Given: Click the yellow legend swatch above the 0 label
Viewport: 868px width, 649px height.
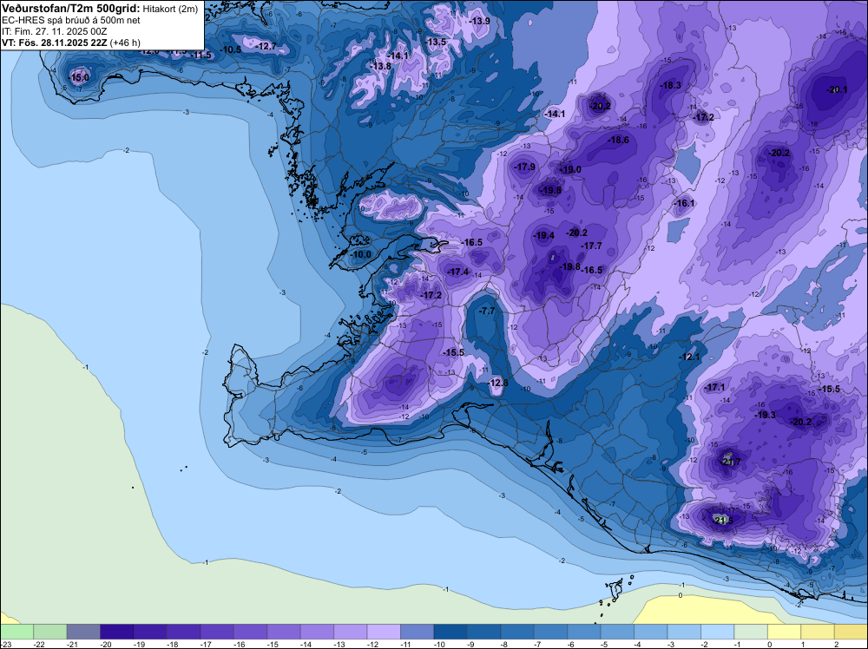Looking at the screenshot, I should pyautogui.click(x=785, y=632).
